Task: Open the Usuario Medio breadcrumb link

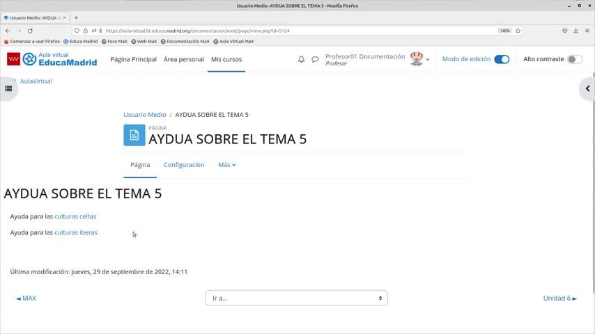Action: (x=145, y=115)
